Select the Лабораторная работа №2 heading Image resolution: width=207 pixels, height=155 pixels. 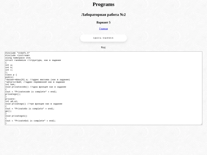[103, 15]
